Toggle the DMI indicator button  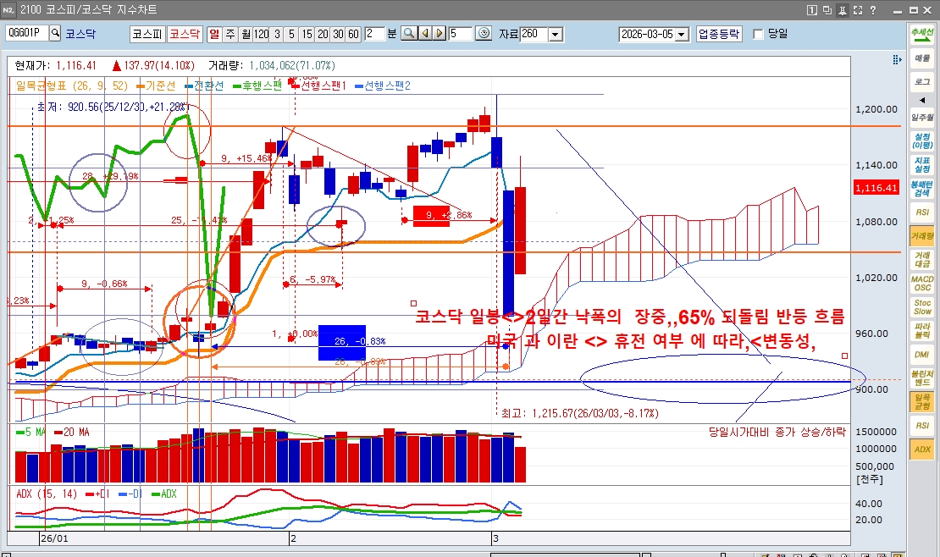pos(922,355)
